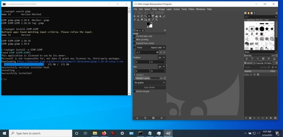Open the Filters menu

[191, 9]
